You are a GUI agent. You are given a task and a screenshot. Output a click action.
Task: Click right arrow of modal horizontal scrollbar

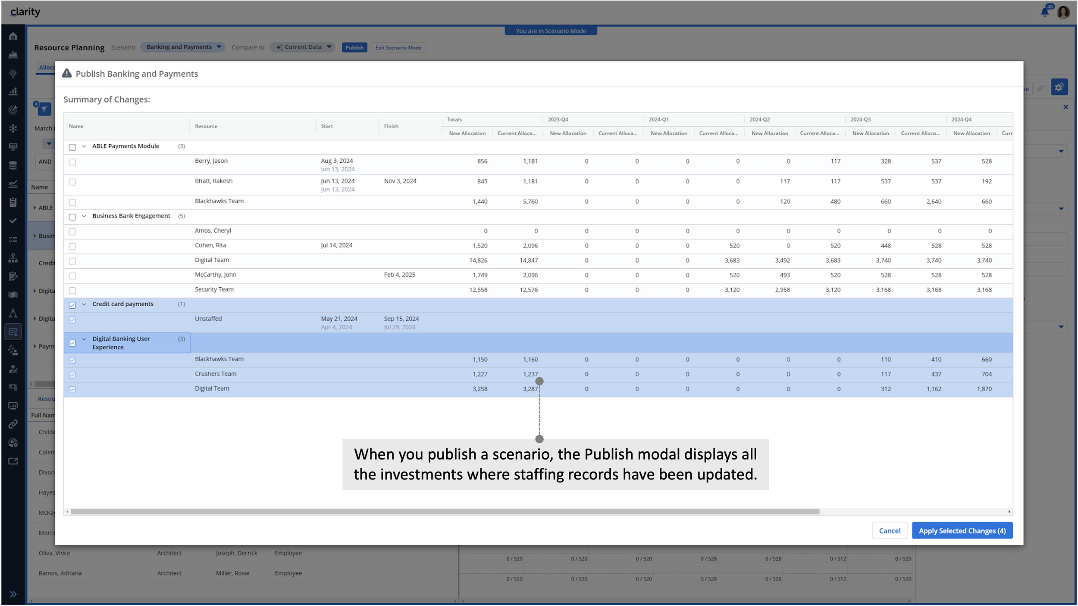tap(1009, 512)
